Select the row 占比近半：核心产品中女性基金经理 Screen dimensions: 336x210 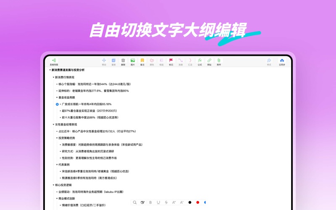click(97, 131)
